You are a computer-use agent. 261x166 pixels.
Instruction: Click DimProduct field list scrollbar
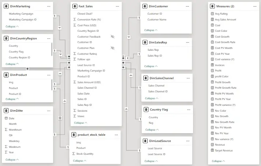(52, 85)
